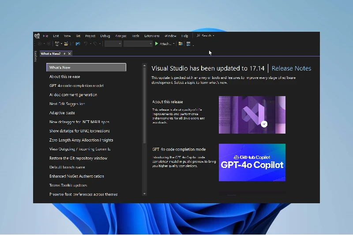Image resolution: width=353 pixels, height=235 pixels.
Task: Open the Git menu
Action: [x=78, y=36]
